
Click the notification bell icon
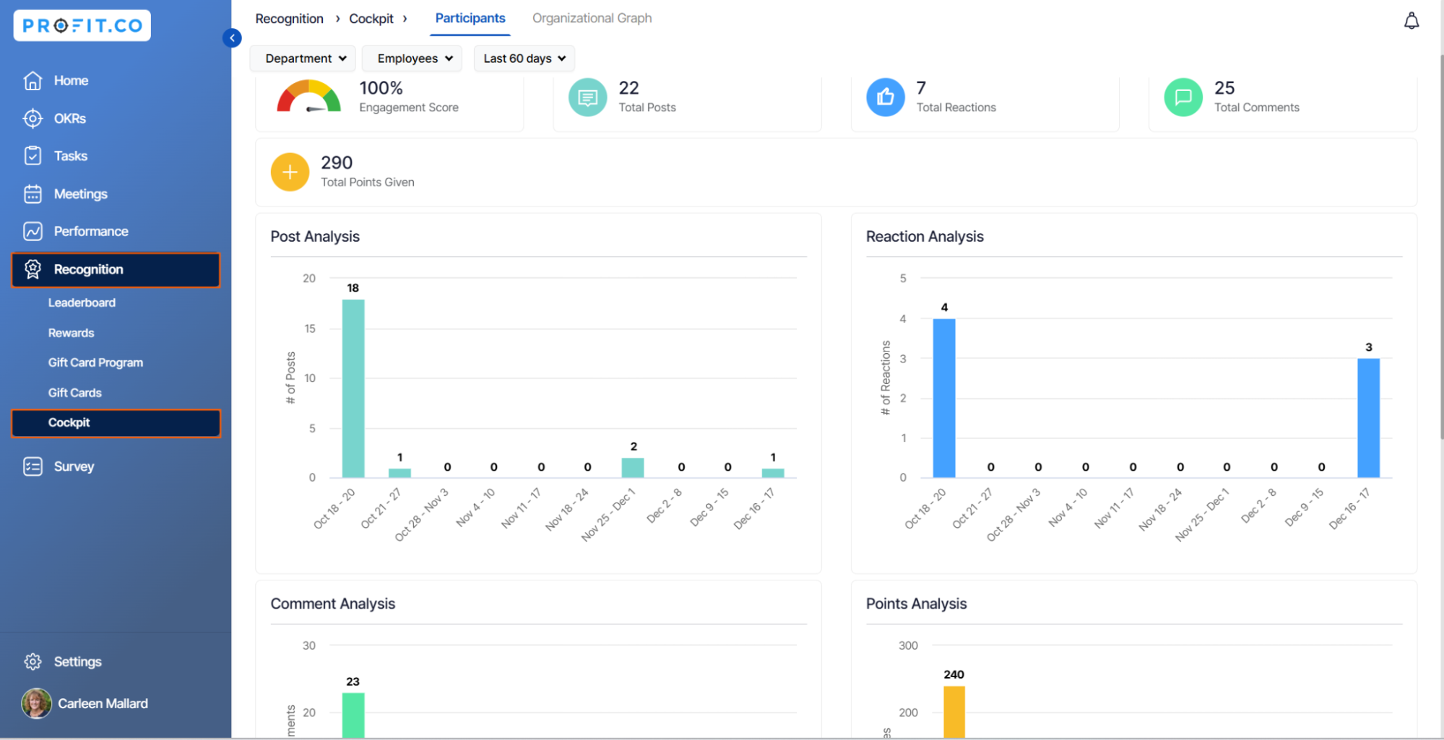tap(1413, 21)
